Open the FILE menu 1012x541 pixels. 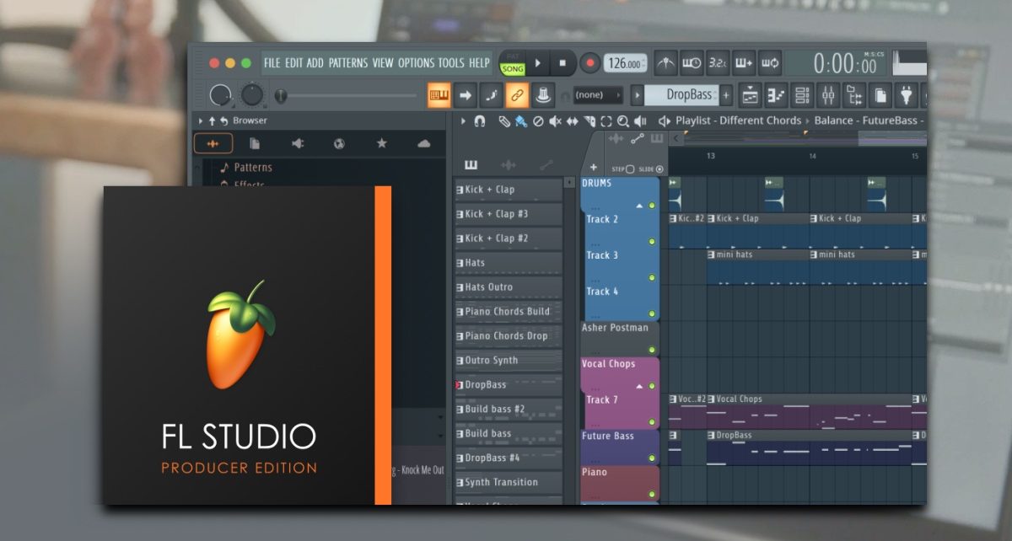tap(272, 63)
